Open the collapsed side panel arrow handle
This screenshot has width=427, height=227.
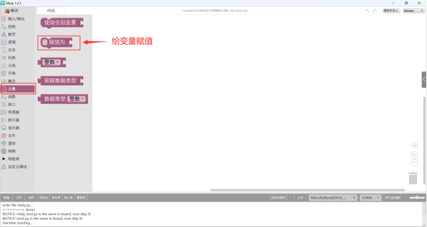[x=424, y=80]
